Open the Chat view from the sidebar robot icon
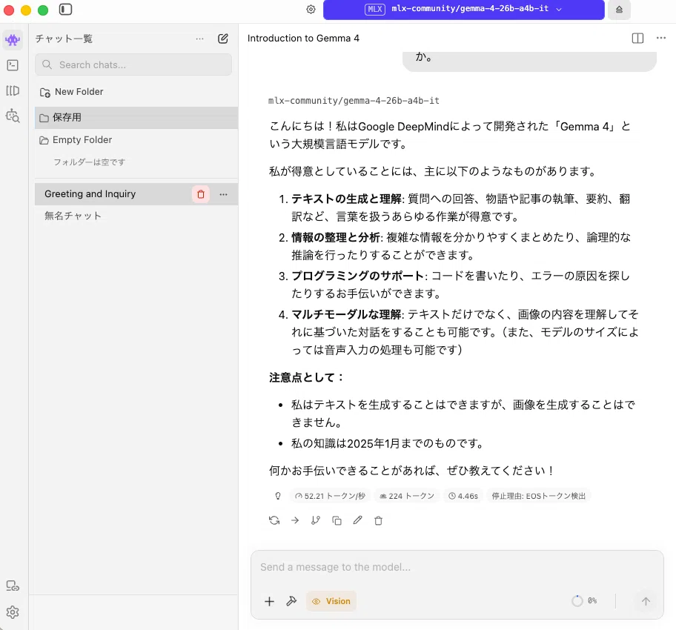The image size is (676, 630). 13,40
